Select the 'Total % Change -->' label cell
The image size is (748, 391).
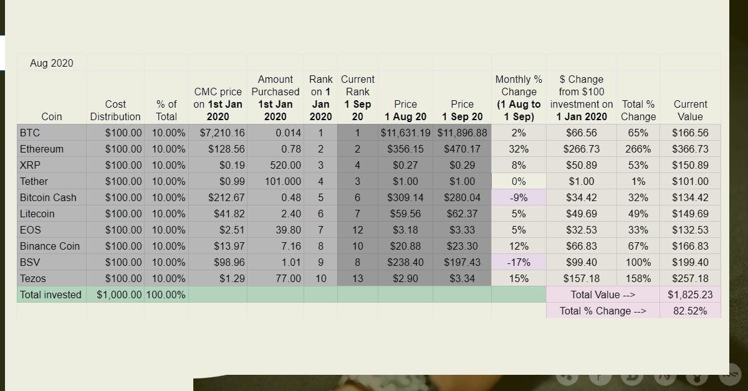[x=603, y=311]
